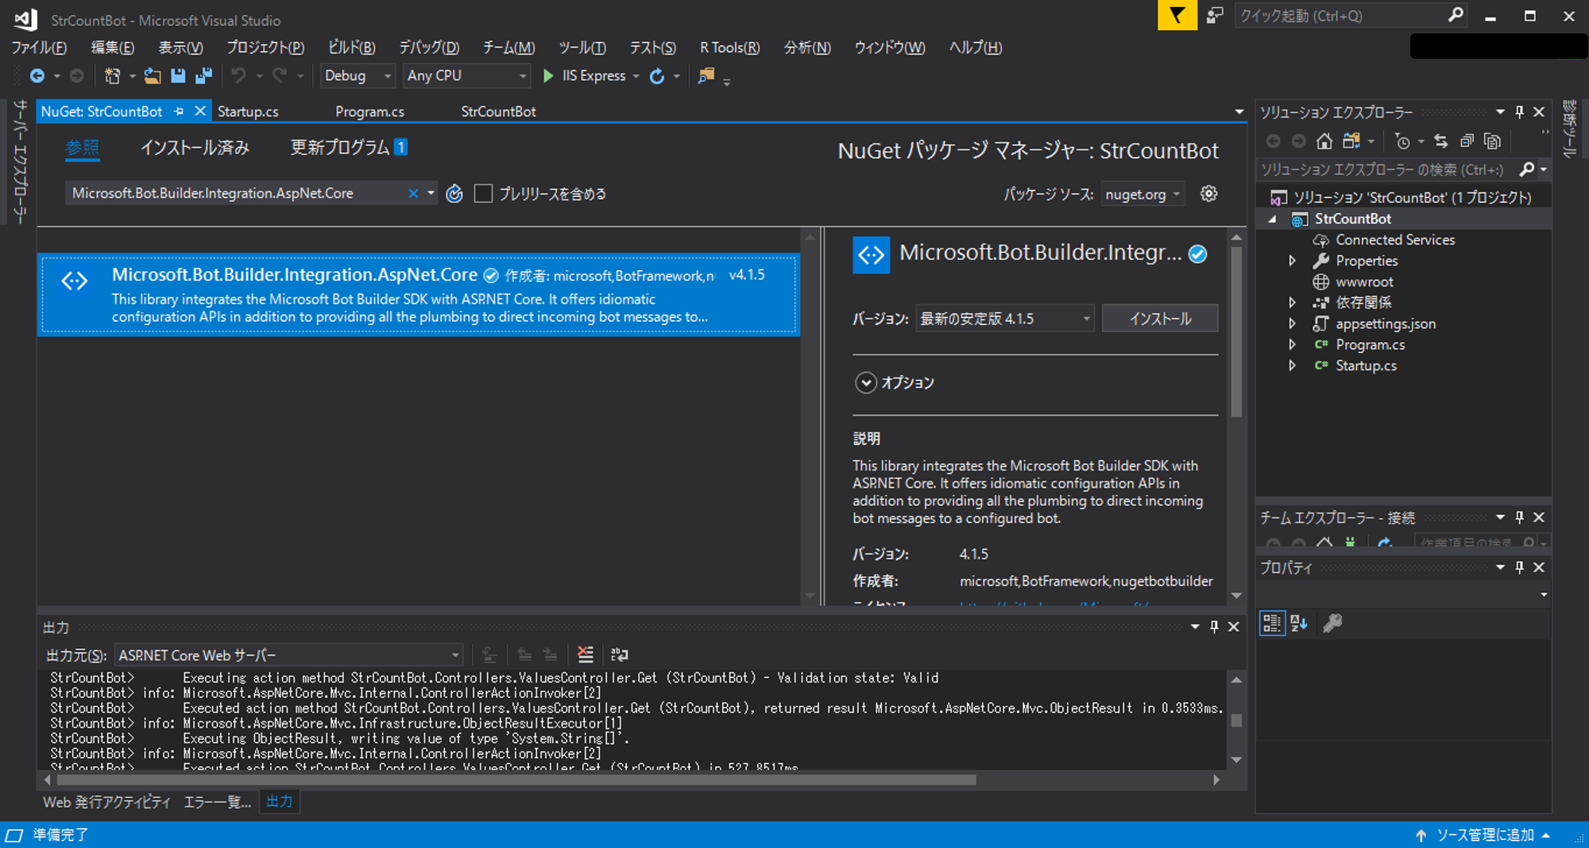Toggle the pin on the Solution Explorer panel
Image resolution: width=1589 pixels, height=848 pixels.
tap(1520, 111)
